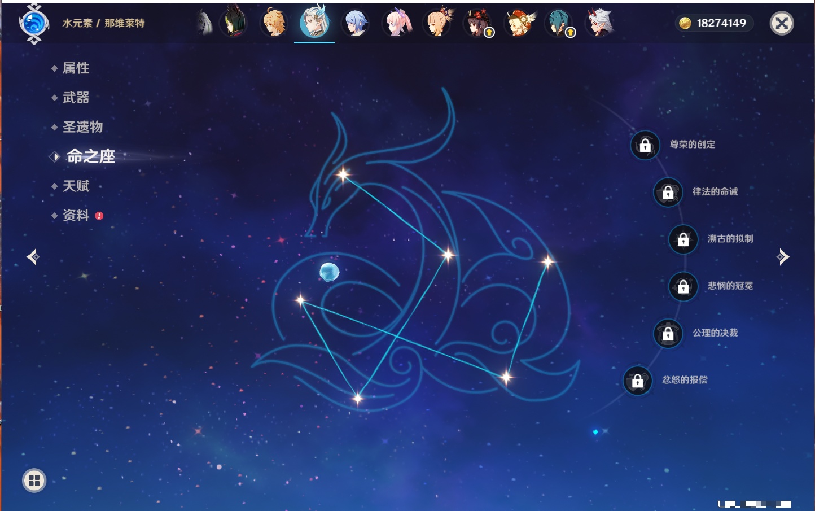
Task: Click the Mora coin icon
Action: 685,23
